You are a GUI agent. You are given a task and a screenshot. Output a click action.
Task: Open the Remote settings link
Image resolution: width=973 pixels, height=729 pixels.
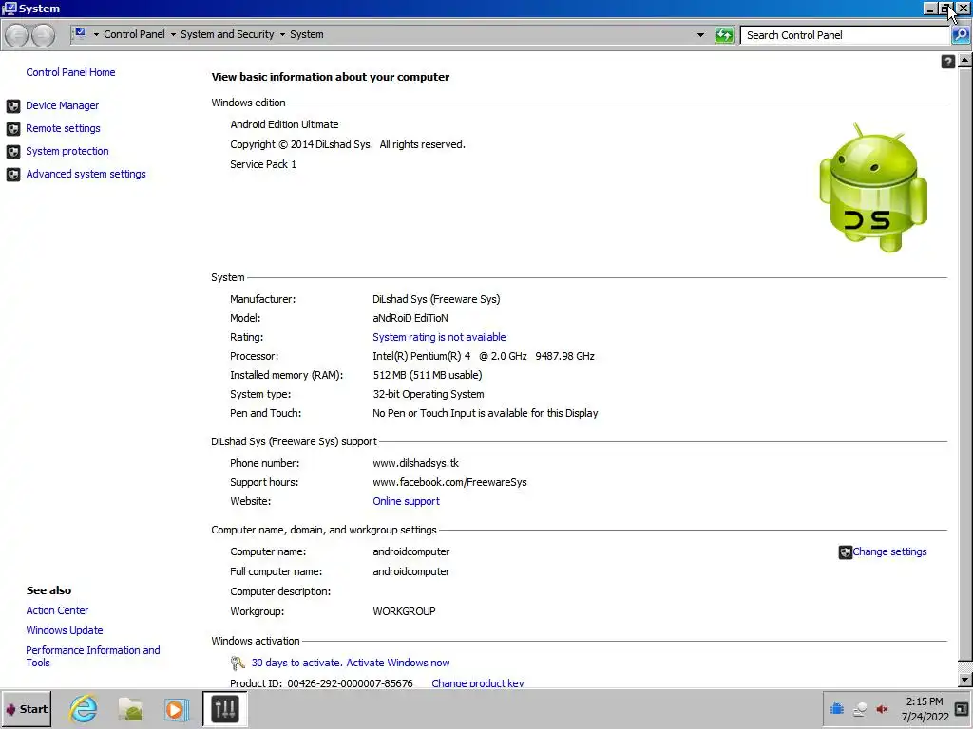coord(63,129)
